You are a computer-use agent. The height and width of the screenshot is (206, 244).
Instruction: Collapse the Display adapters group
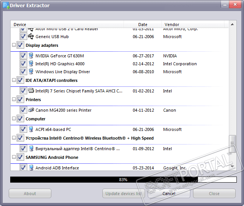(x=14, y=45)
